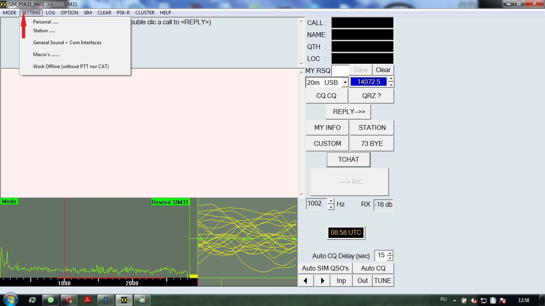Click the TCHAT button
Viewport: 545px width, 306px height.
[x=348, y=159]
